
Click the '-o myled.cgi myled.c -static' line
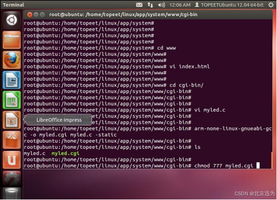click(71, 135)
